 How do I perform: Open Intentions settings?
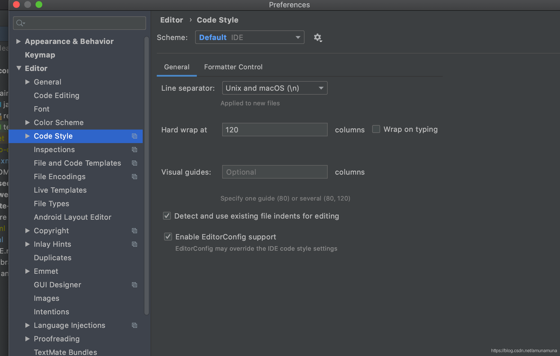(x=51, y=312)
